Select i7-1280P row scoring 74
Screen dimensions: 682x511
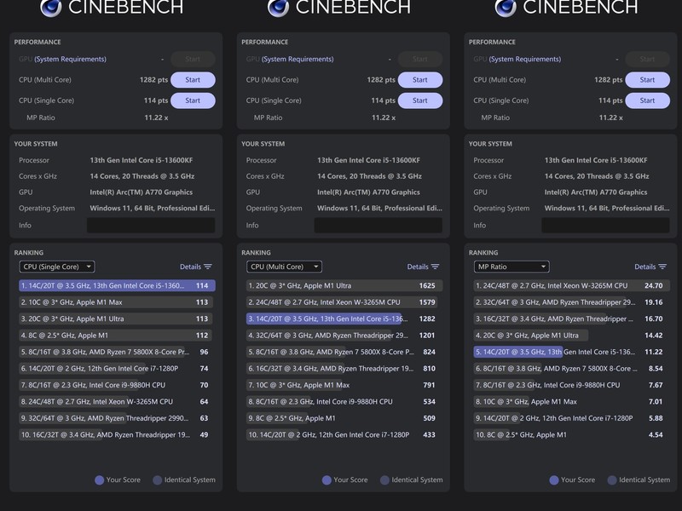(117, 369)
